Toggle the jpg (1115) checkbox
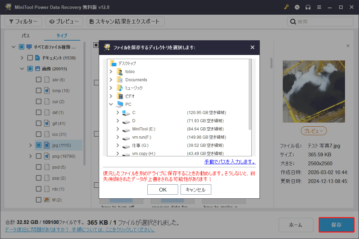Image resolution: width=359 pixels, height=239 pixels. point(39,145)
